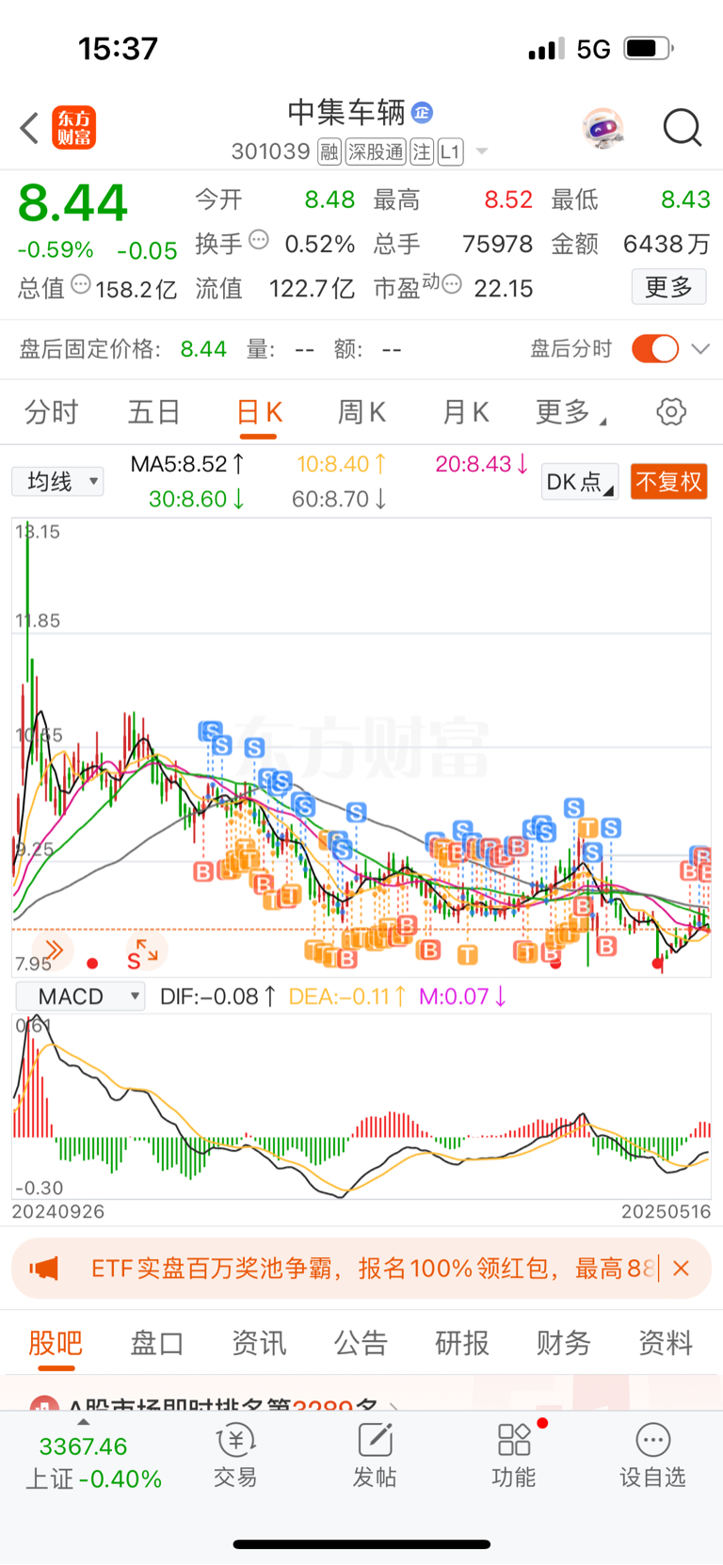
Task: Click the 10:8.40 moving average value
Action: [342, 464]
